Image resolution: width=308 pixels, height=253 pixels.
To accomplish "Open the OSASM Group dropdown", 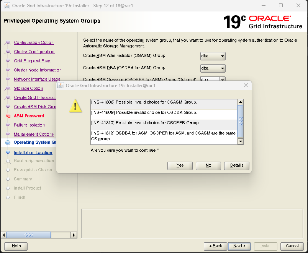I will [x=213, y=56].
